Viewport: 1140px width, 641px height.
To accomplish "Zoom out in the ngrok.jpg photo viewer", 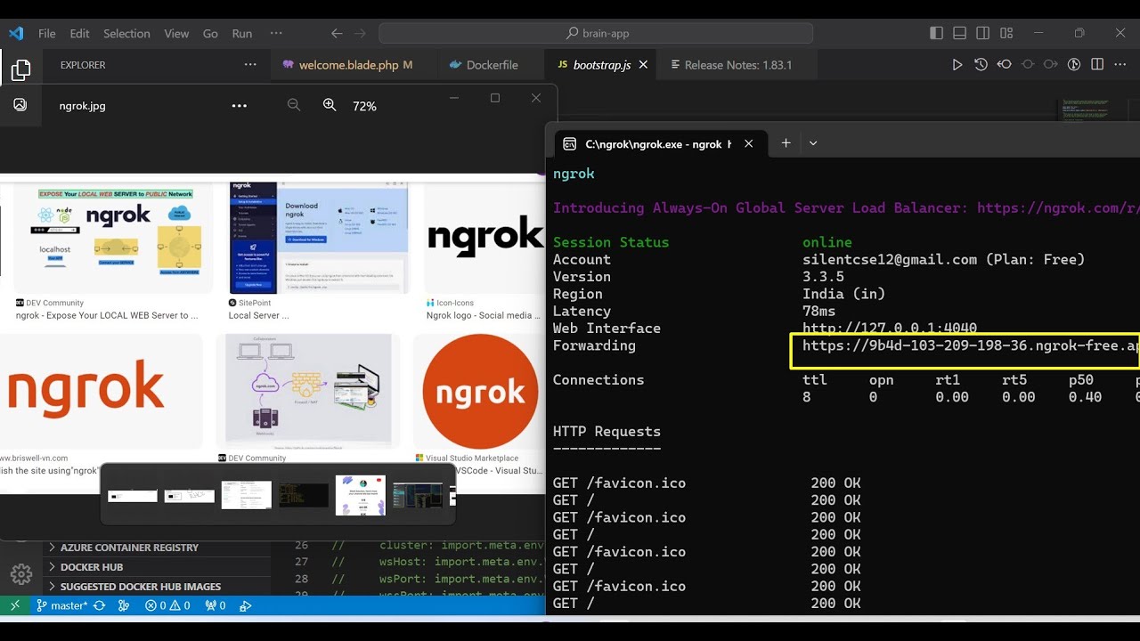I will (x=294, y=105).
